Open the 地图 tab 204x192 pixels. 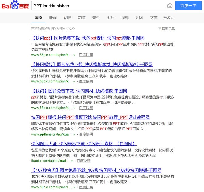tap(139, 18)
